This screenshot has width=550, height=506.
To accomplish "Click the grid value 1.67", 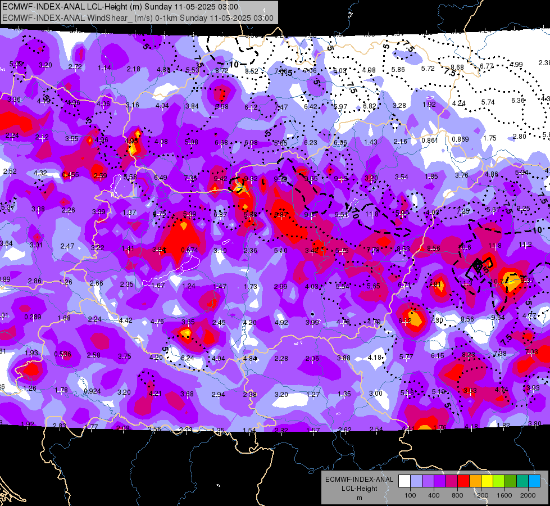I will point(158,285).
